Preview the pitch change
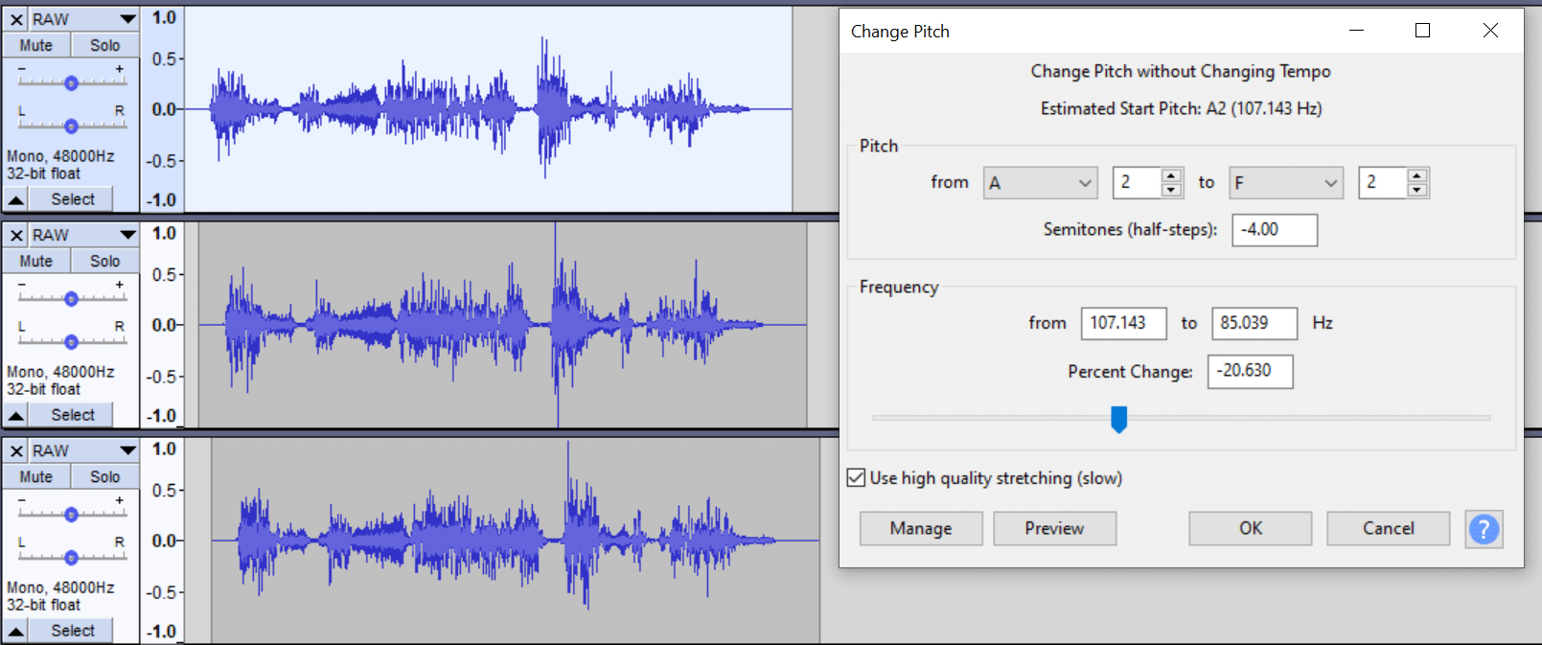The width and height of the screenshot is (1542, 645). [x=1054, y=528]
